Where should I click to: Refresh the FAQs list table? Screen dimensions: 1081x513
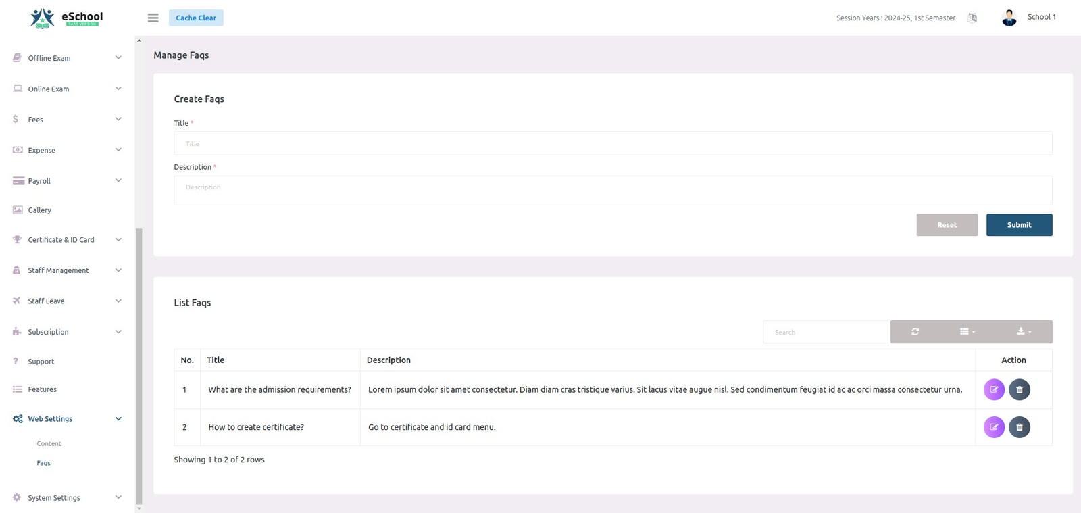[915, 332]
